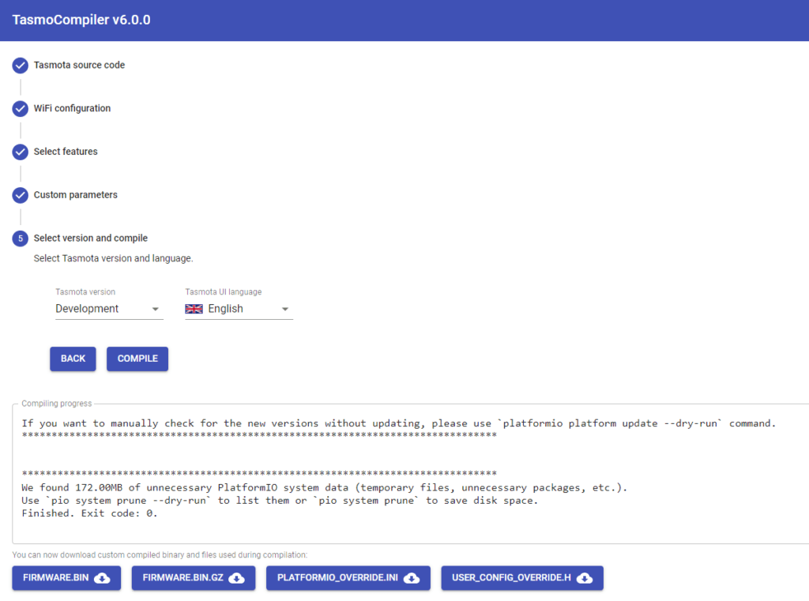Click the COMPILE button

(x=137, y=359)
